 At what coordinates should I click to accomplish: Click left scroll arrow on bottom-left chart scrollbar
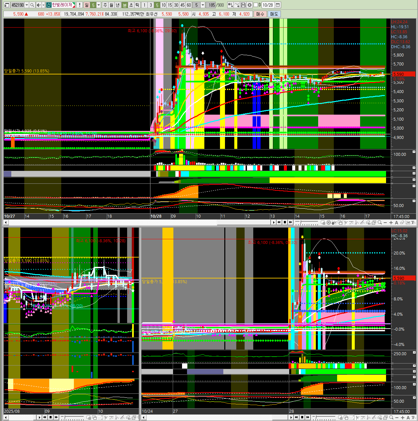pyautogui.click(x=6, y=417)
